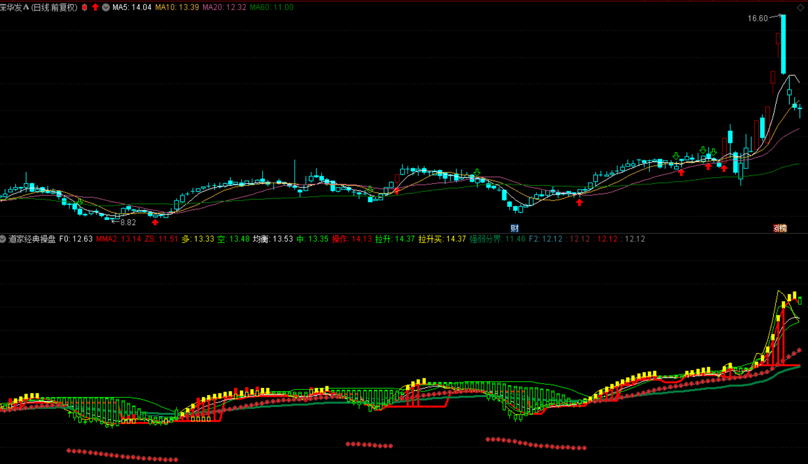Screen dimensions: 808x464
Task: Click the 空: 13.48 value label
Action: [233, 239]
